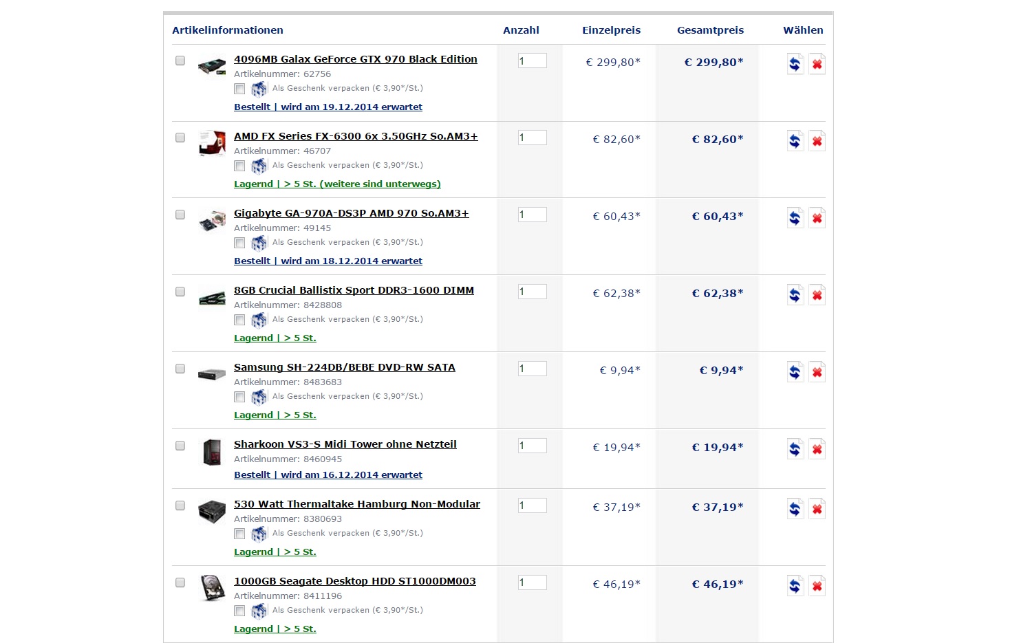This screenshot has width=1019, height=643.
Task: Remove the Seagate Desktop HDD item
Action: coord(817,586)
